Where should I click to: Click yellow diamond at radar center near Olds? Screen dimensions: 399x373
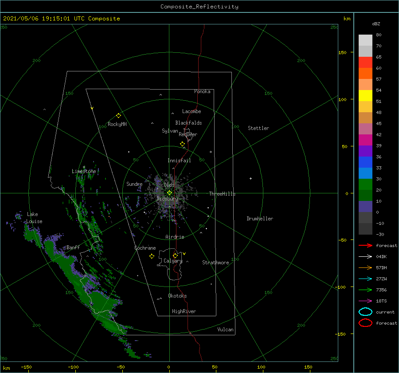click(x=169, y=193)
